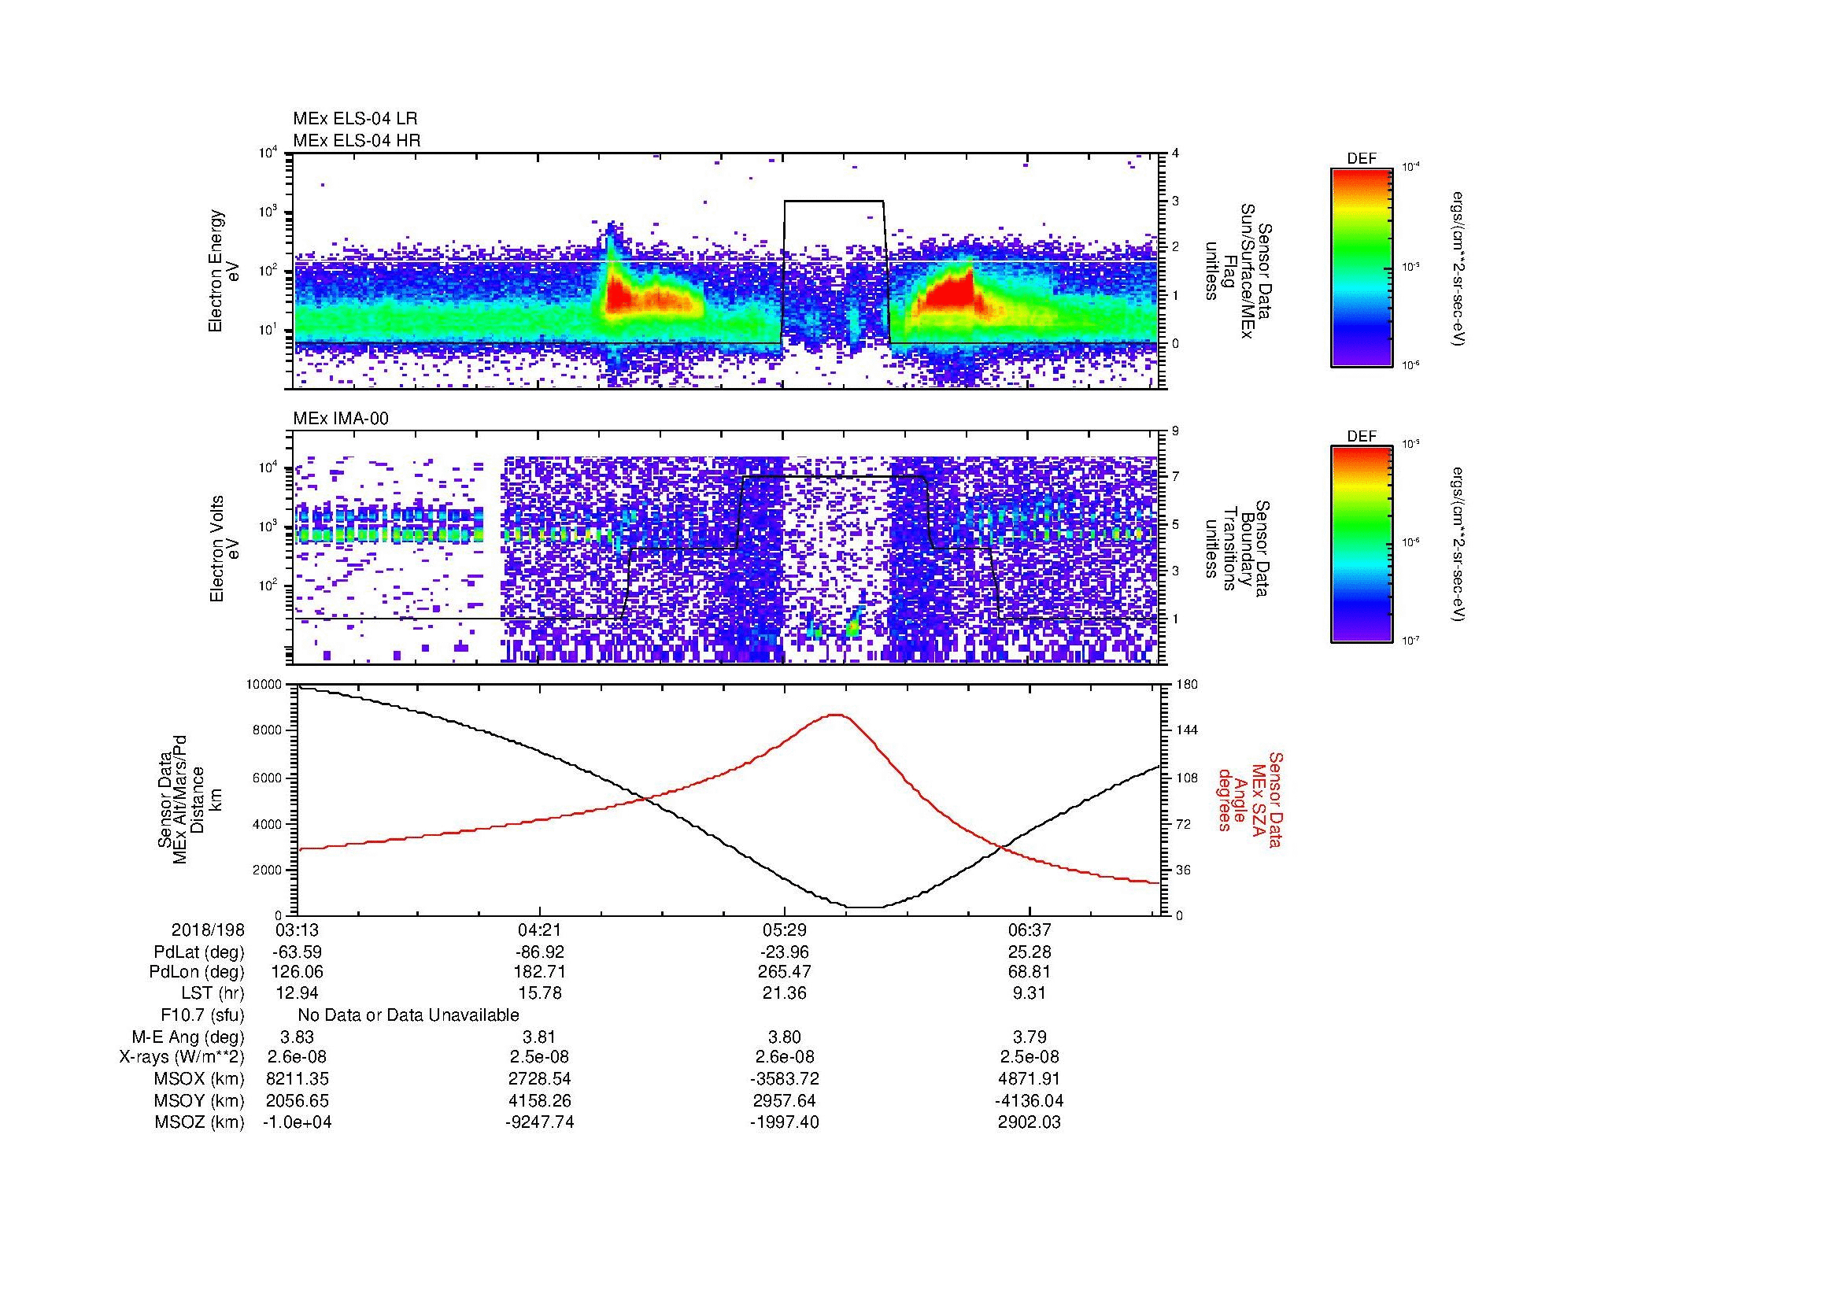Viewport: 1841px width, 1301px height.
Task: Click the '10000' altitude axis tick label
Action: pyautogui.click(x=264, y=685)
